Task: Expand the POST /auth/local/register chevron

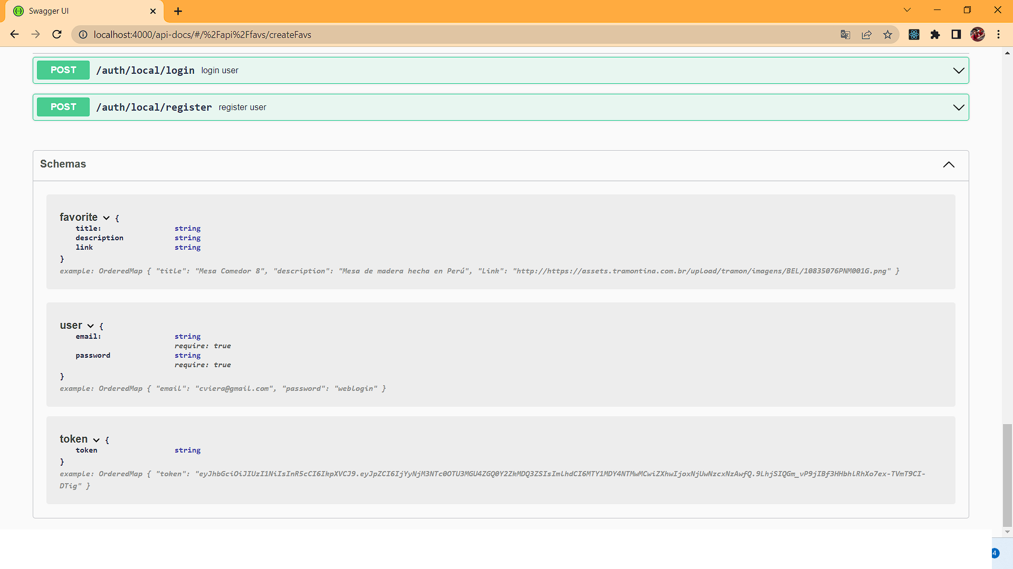Action: click(958, 107)
